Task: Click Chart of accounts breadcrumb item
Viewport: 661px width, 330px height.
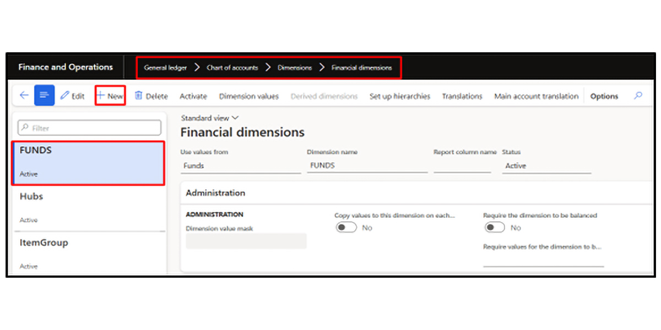Action: pyautogui.click(x=232, y=68)
